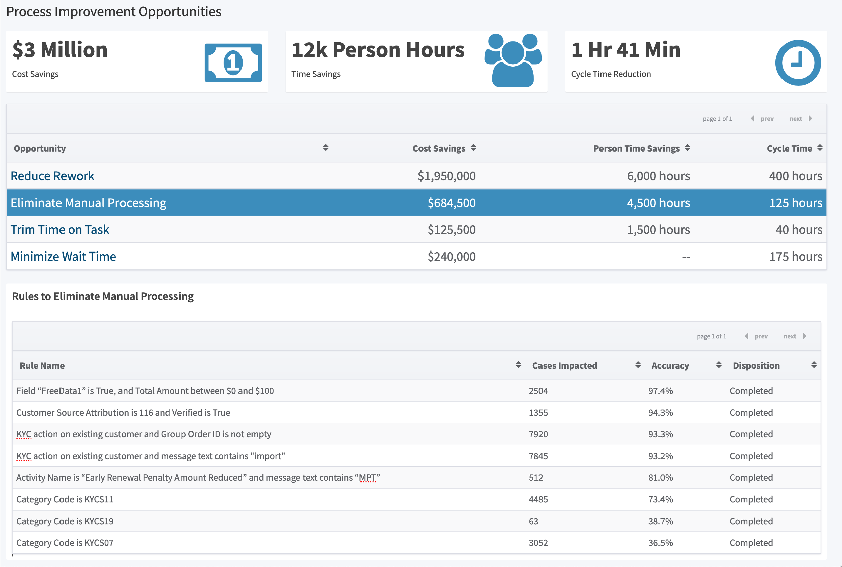Viewport: 842px width, 567px height.
Task: Click 12k Person Hours card heading
Action: click(378, 50)
